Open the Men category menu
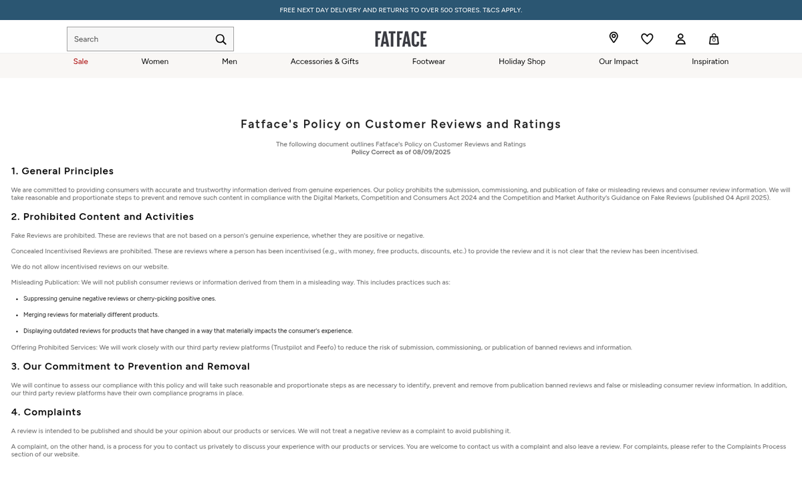 (229, 61)
